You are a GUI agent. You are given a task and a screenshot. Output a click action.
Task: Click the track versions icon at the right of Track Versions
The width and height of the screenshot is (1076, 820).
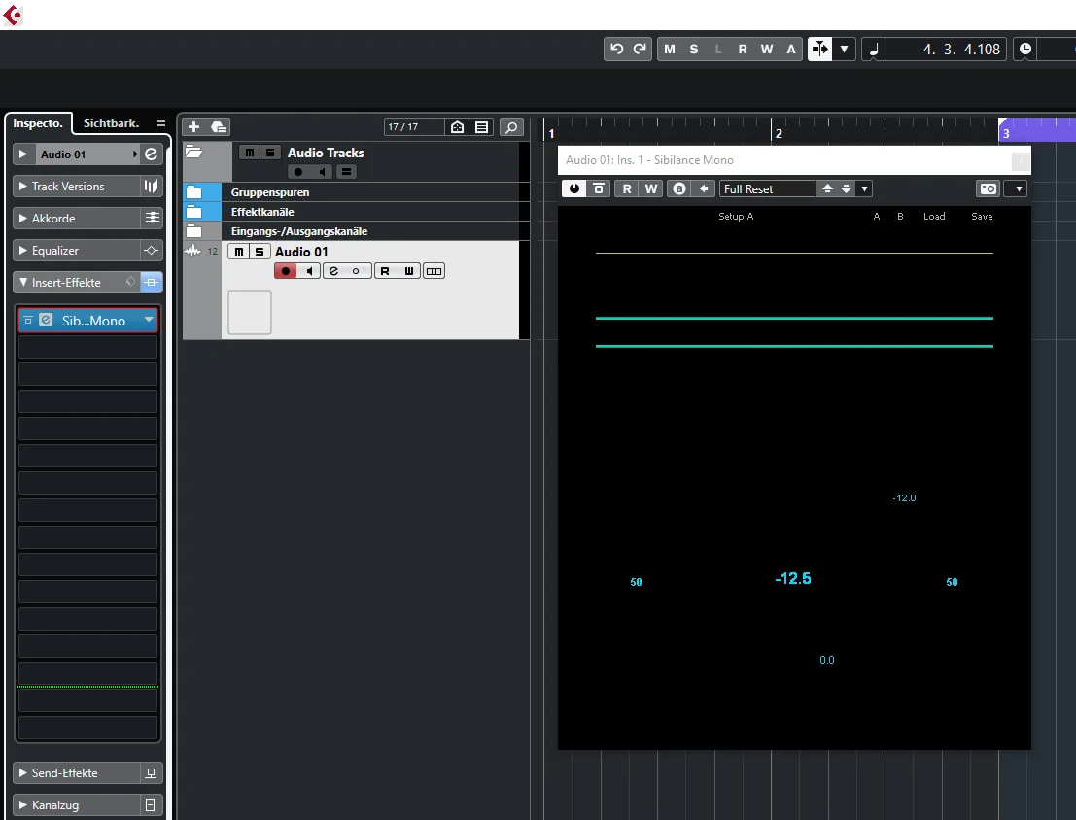151,186
